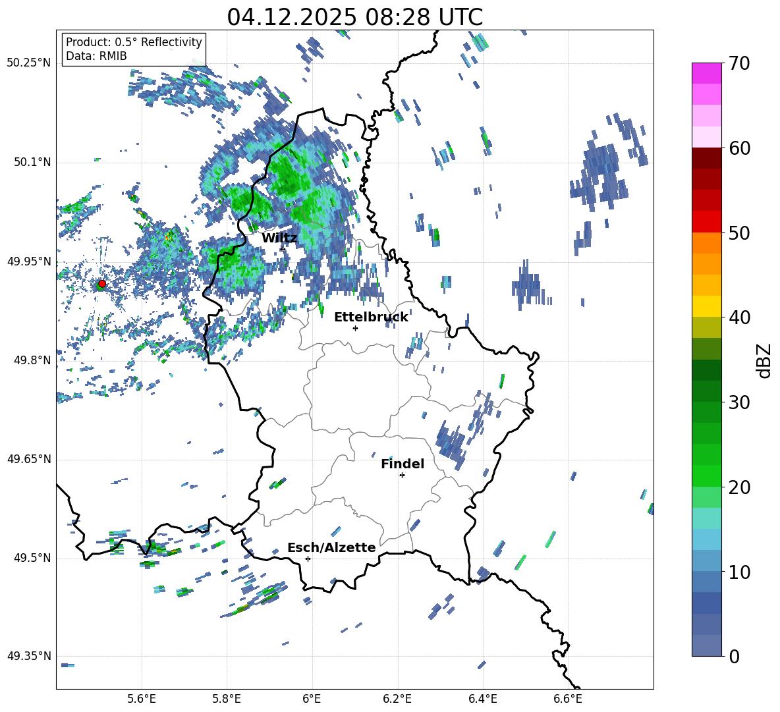Click the dBZ colorbar axis label
780x712 pixels.
(765, 360)
